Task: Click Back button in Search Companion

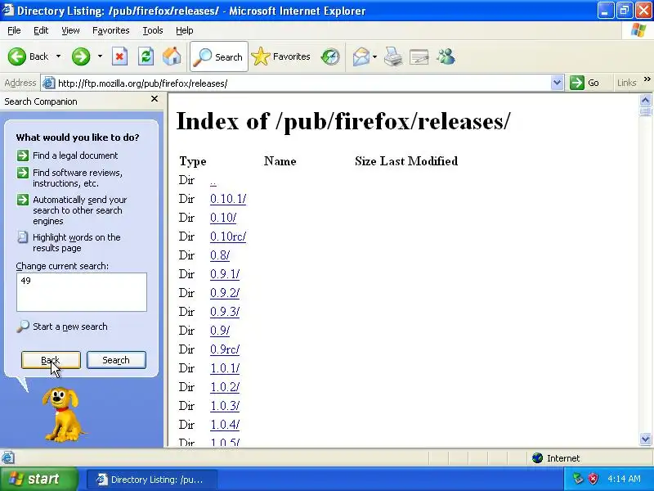Action: click(x=51, y=360)
